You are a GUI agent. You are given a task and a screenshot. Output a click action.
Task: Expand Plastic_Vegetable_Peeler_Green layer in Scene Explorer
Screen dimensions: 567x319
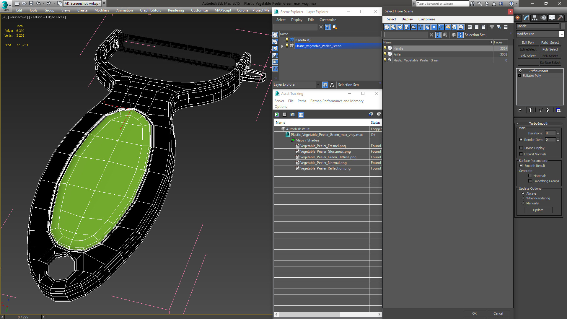pos(282,46)
